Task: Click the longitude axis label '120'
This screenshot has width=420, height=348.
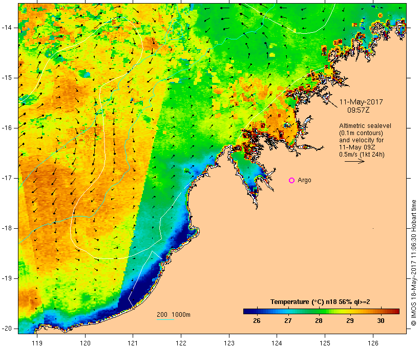Action: (85, 343)
